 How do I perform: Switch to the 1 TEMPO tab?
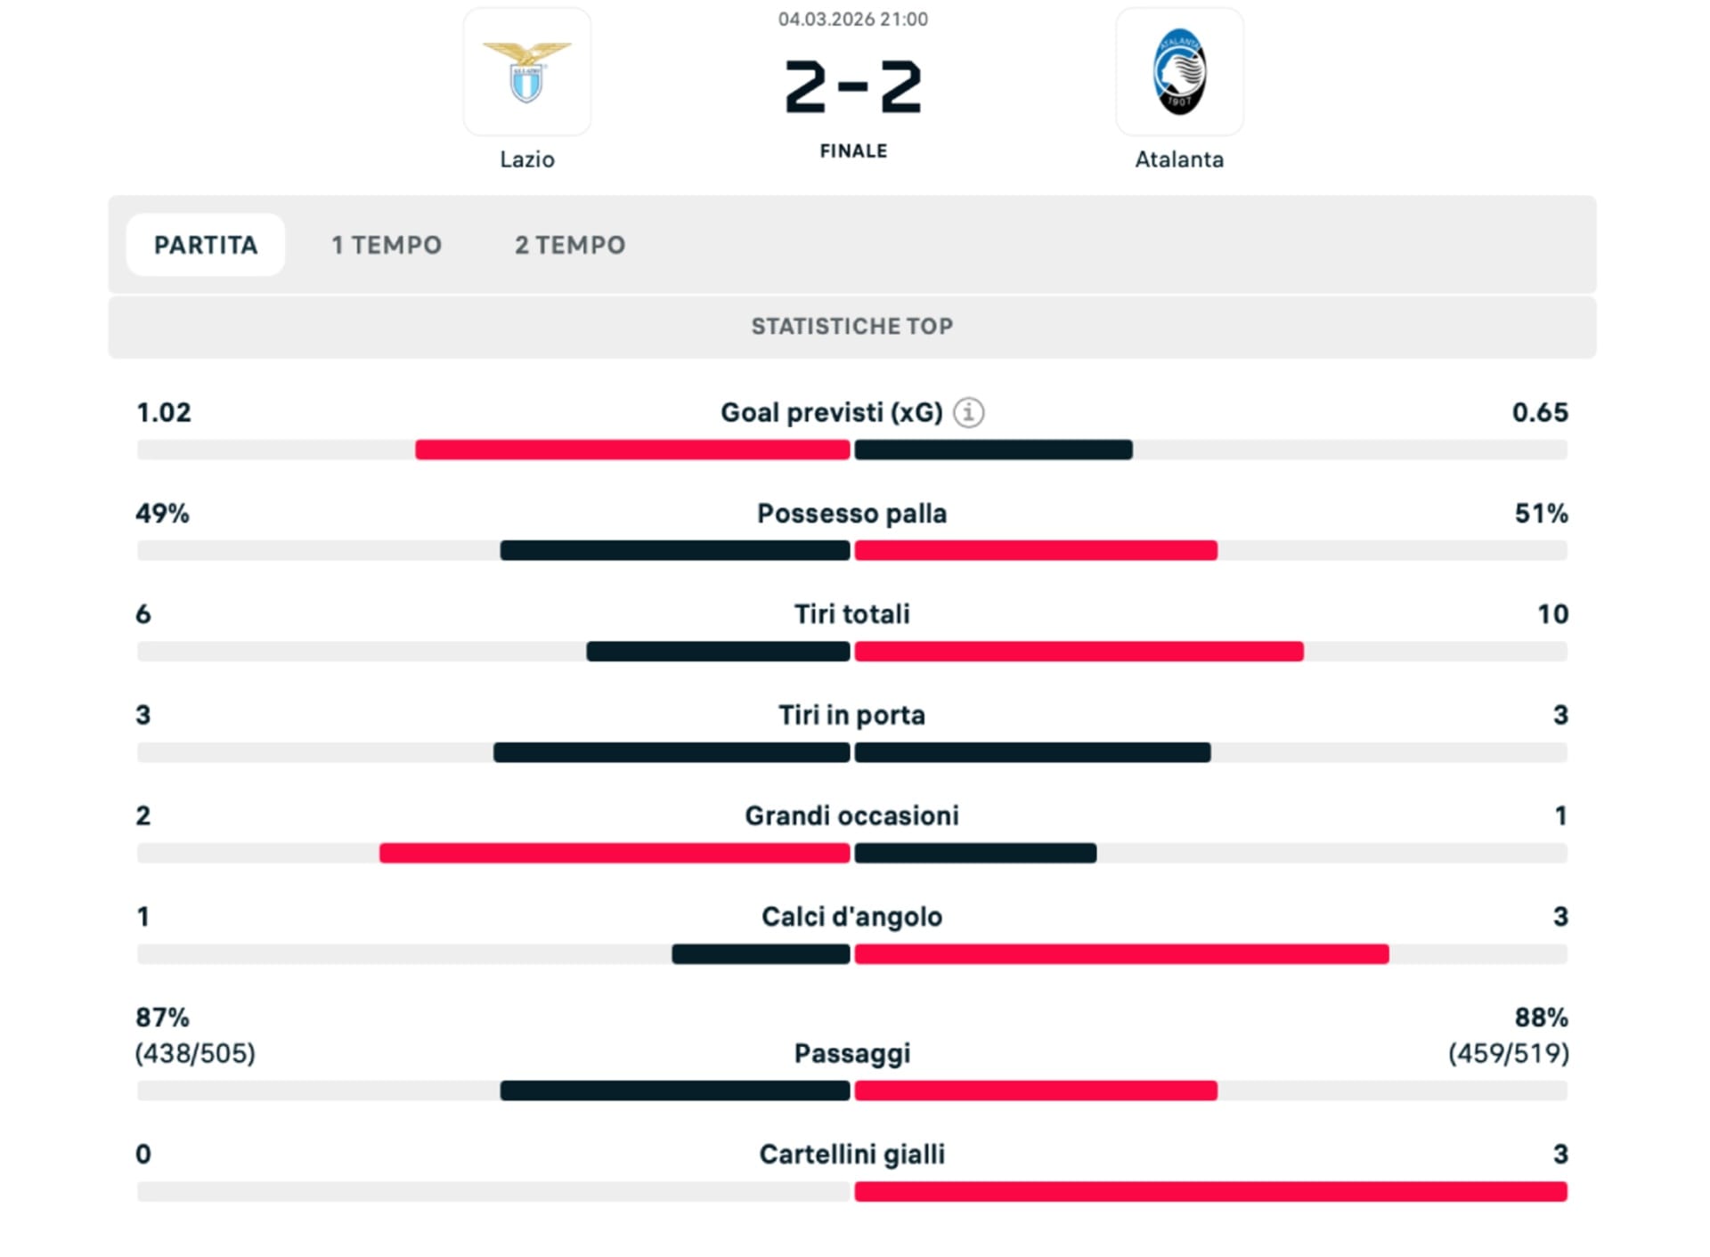pos(387,245)
